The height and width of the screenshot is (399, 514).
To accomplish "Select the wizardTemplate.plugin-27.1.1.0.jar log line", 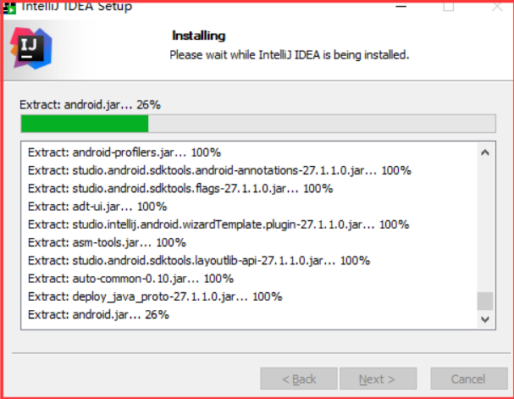I will (218, 224).
